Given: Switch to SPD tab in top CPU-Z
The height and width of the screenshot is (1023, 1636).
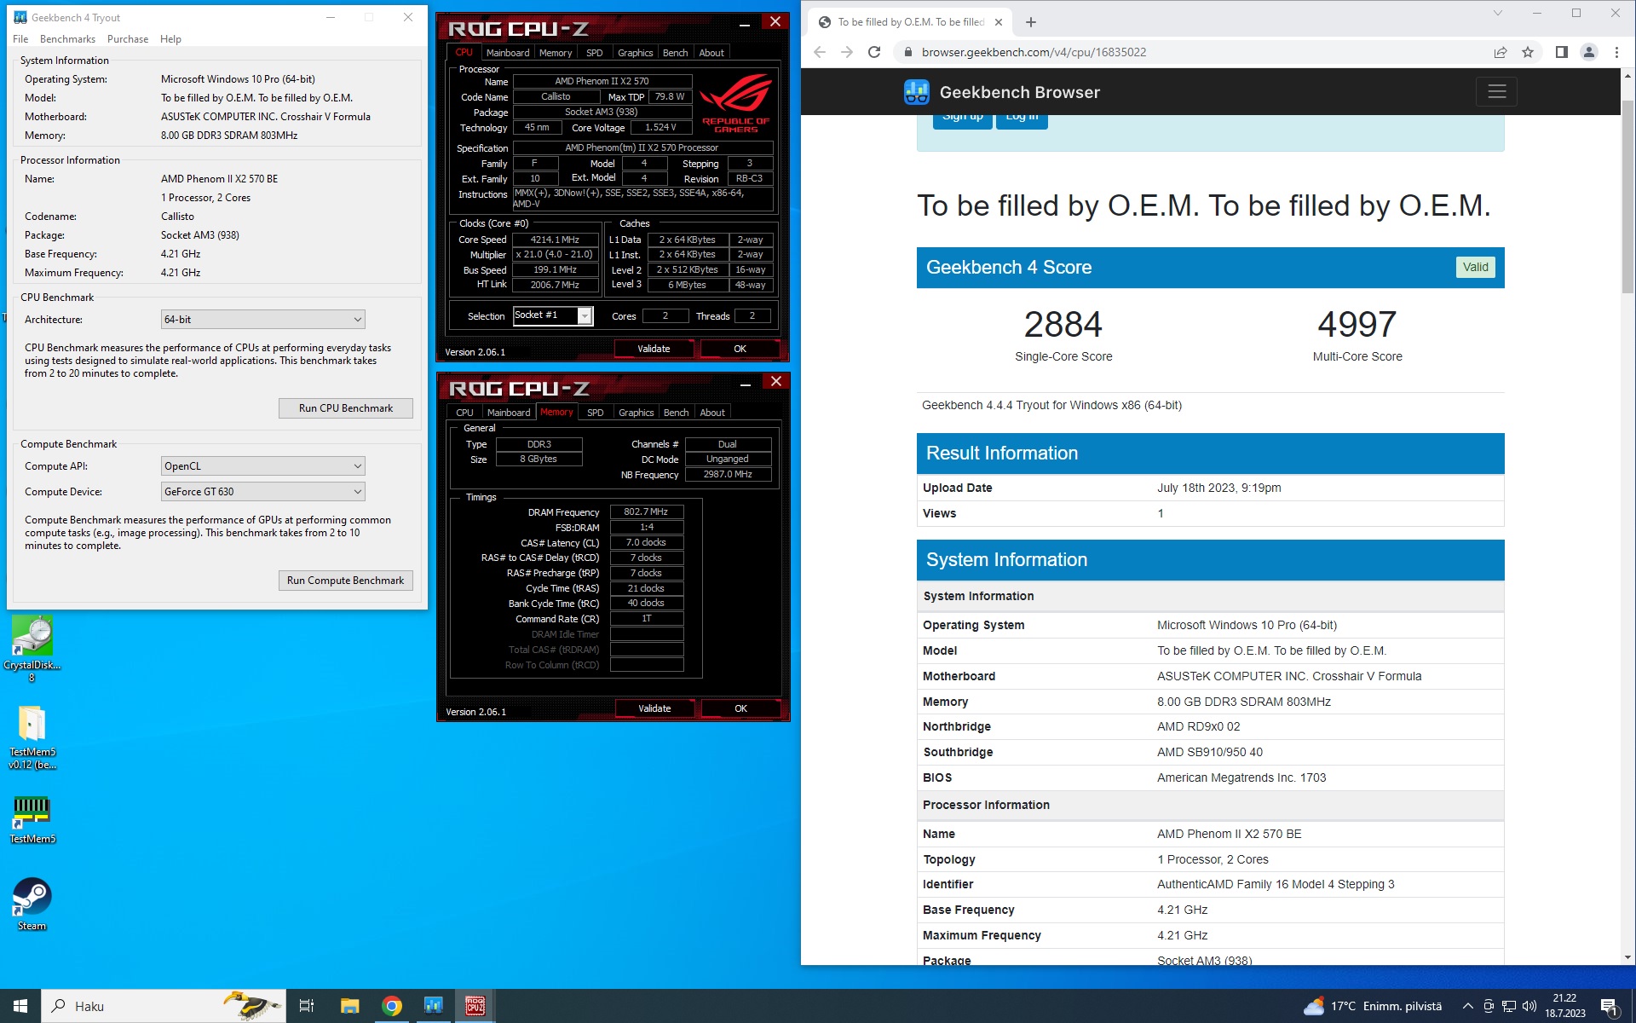Looking at the screenshot, I should pyautogui.click(x=595, y=53).
